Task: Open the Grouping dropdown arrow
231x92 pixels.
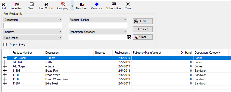Action: 72,6
